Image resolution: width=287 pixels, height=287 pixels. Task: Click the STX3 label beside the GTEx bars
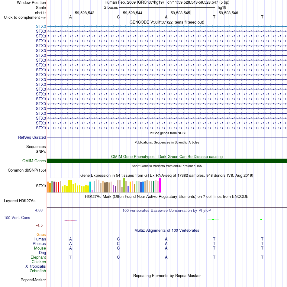41,186
